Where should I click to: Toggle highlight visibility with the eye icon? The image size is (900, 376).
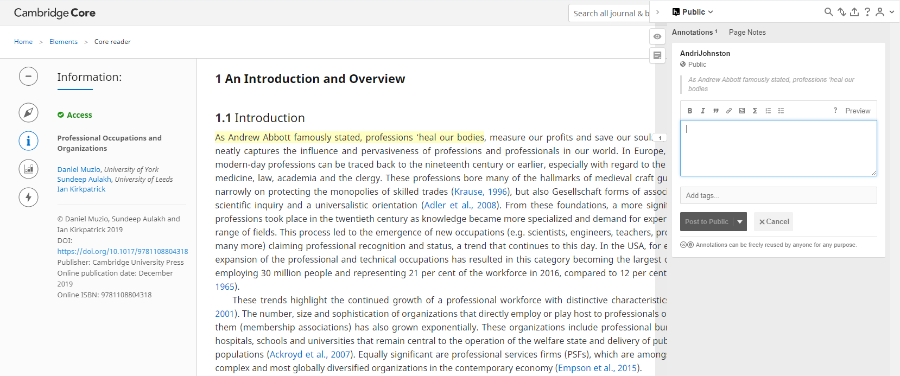click(x=657, y=36)
